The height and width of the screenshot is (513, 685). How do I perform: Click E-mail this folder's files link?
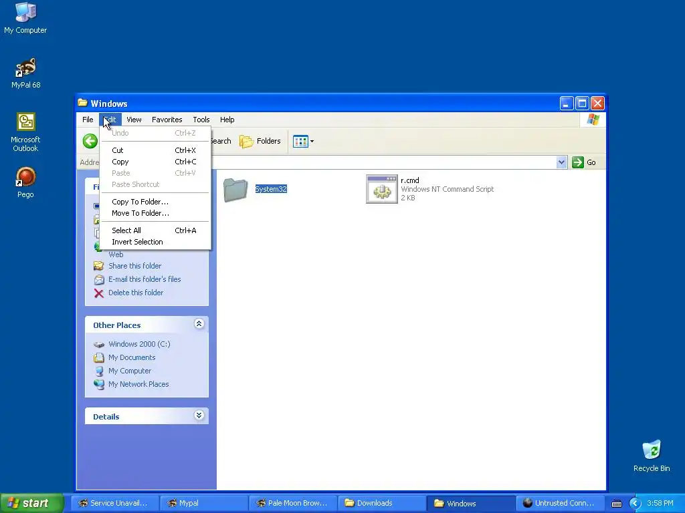click(144, 279)
